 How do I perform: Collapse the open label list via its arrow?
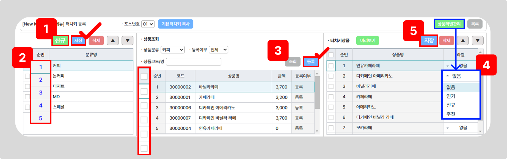pos(448,76)
